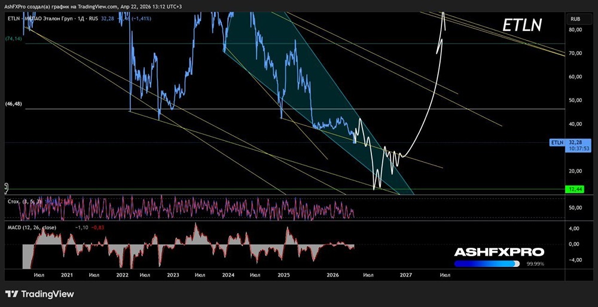Click 40,00 on the price scale
Image resolution: width=598 pixels, height=307 pixels.
pyautogui.click(x=575, y=124)
